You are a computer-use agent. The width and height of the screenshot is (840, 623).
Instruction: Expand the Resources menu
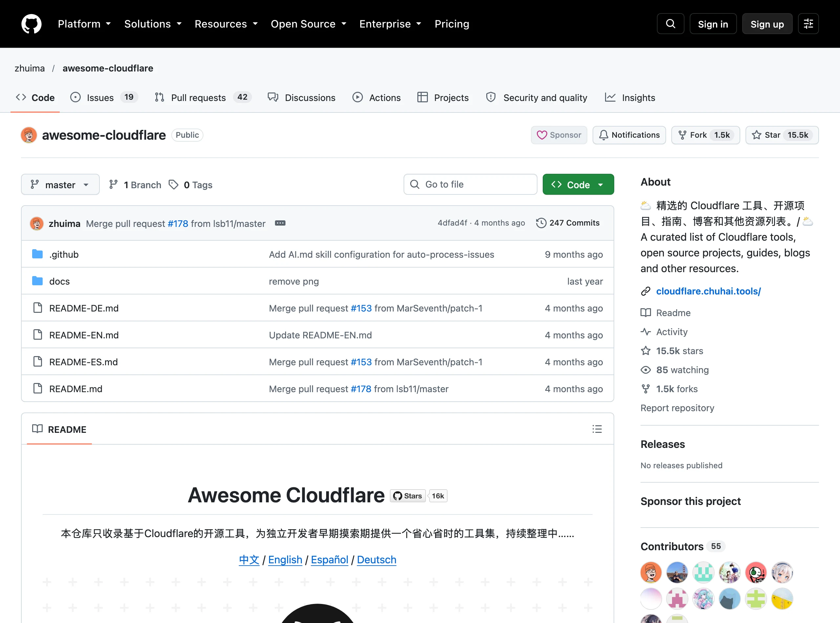point(226,24)
